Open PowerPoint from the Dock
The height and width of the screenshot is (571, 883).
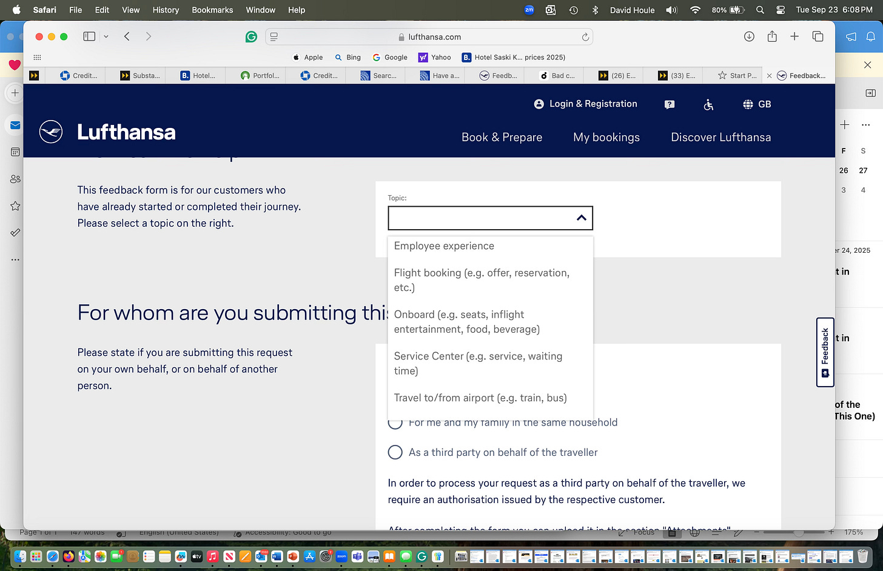(x=293, y=556)
